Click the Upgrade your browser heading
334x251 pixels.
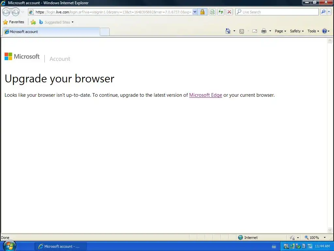coord(59,79)
